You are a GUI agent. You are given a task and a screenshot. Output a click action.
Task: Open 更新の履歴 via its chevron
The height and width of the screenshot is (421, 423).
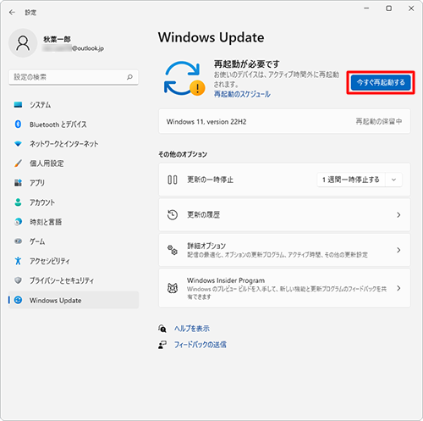[x=398, y=215]
